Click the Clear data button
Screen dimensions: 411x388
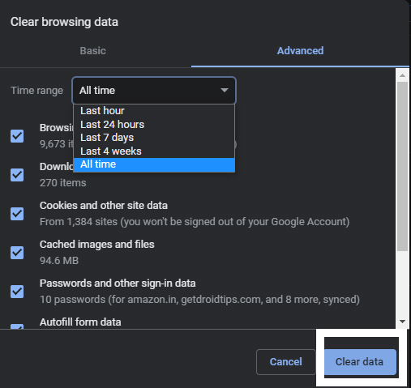(359, 361)
